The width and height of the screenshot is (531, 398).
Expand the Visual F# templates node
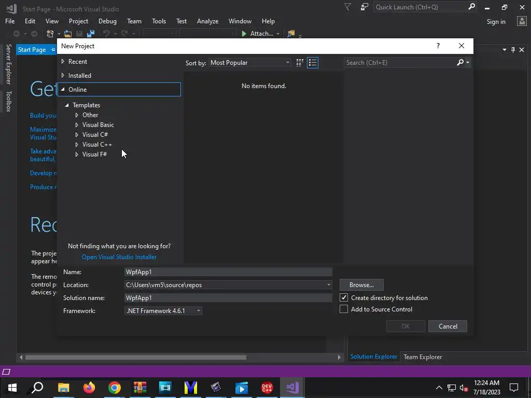pyautogui.click(x=77, y=154)
